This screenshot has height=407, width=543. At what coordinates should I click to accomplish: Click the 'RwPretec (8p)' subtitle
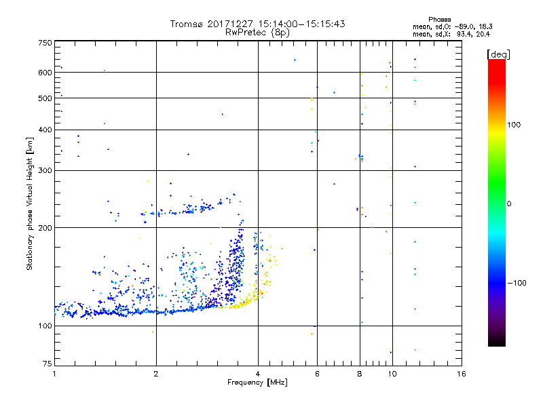(x=257, y=33)
